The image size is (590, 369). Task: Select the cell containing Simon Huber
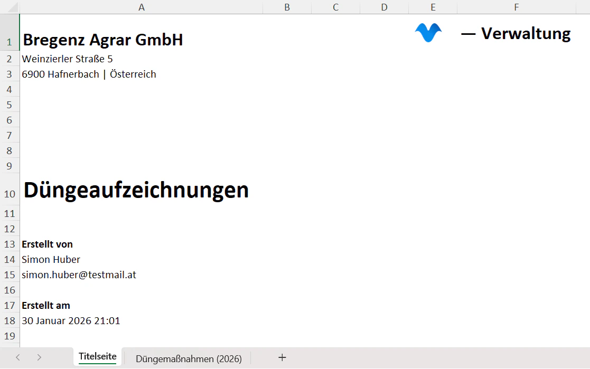51,259
